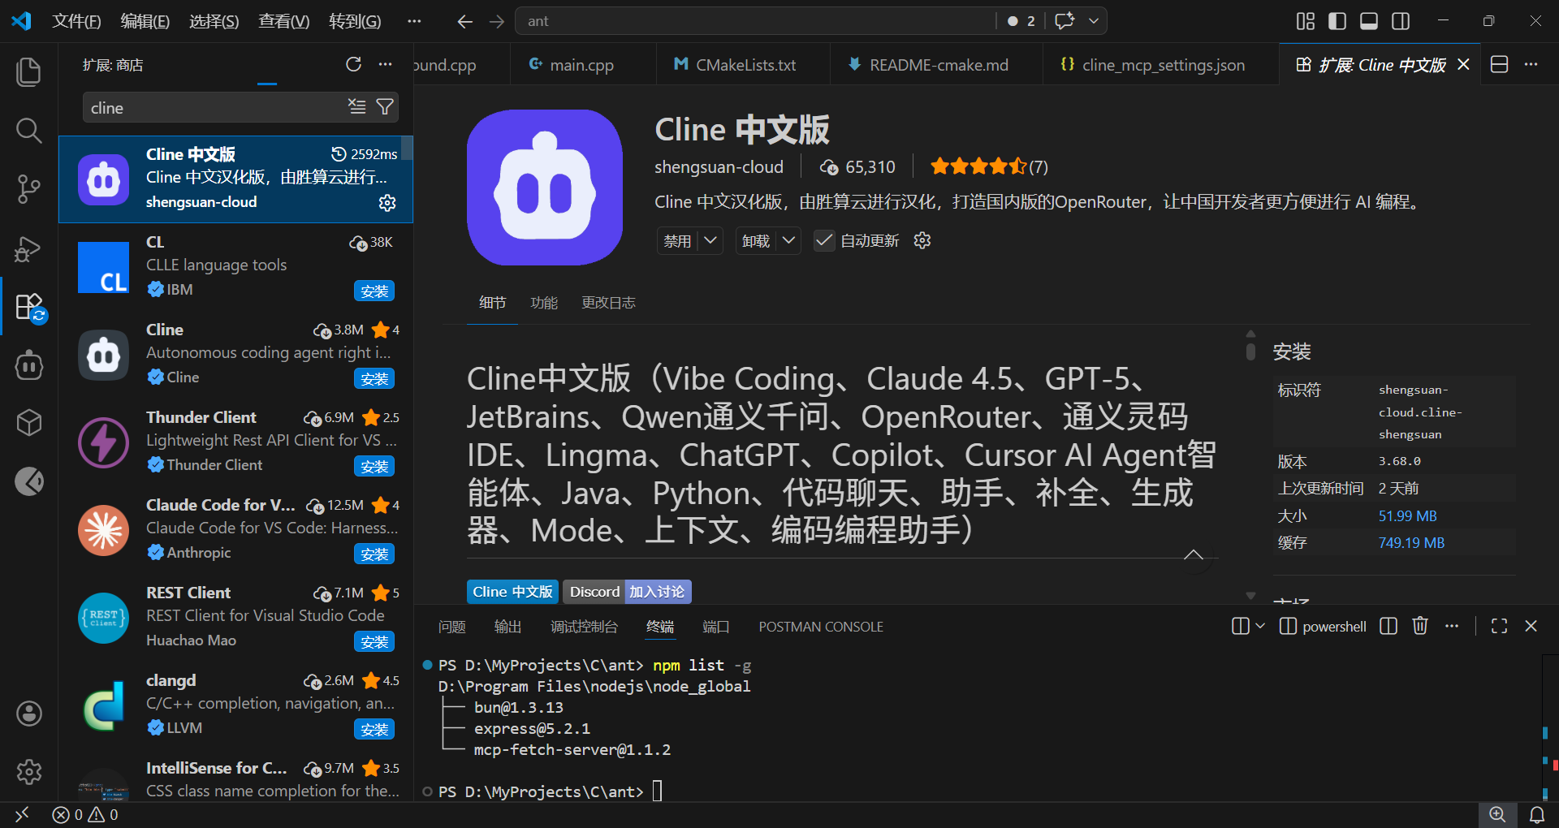Open the cube-shaped icon view in activity bar
Image resolution: width=1559 pixels, height=828 pixels.
tap(29, 423)
